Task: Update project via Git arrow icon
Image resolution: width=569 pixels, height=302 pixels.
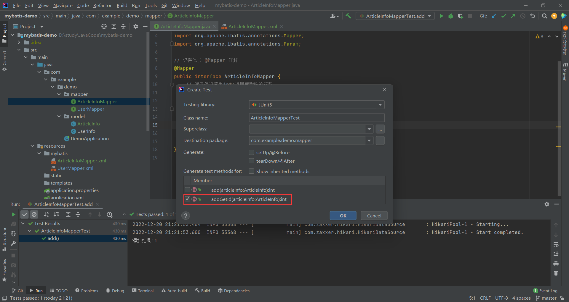Action: pyautogui.click(x=494, y=16)
